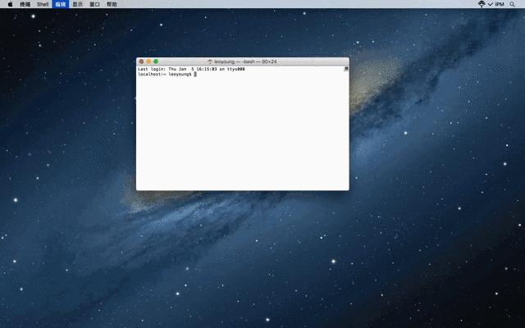The width and height of the screenshot is (525, 328).
Task: Zoom the Terminal window with green button
Action: [x=156, y=61]
